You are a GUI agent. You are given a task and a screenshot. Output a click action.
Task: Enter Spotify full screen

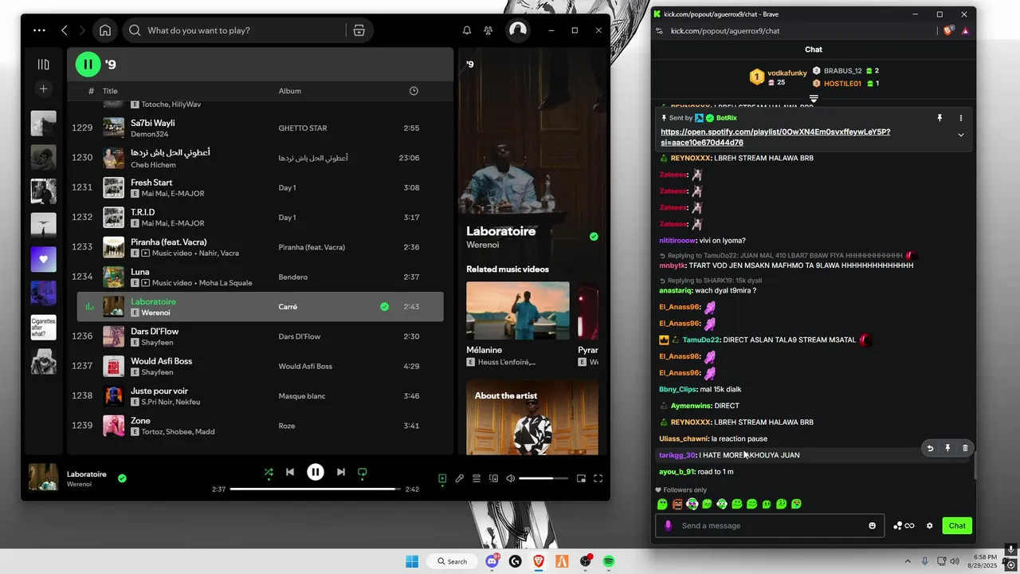point(598,478)
